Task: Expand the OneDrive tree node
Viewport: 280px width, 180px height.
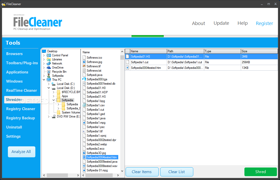Action: point(44,68)
